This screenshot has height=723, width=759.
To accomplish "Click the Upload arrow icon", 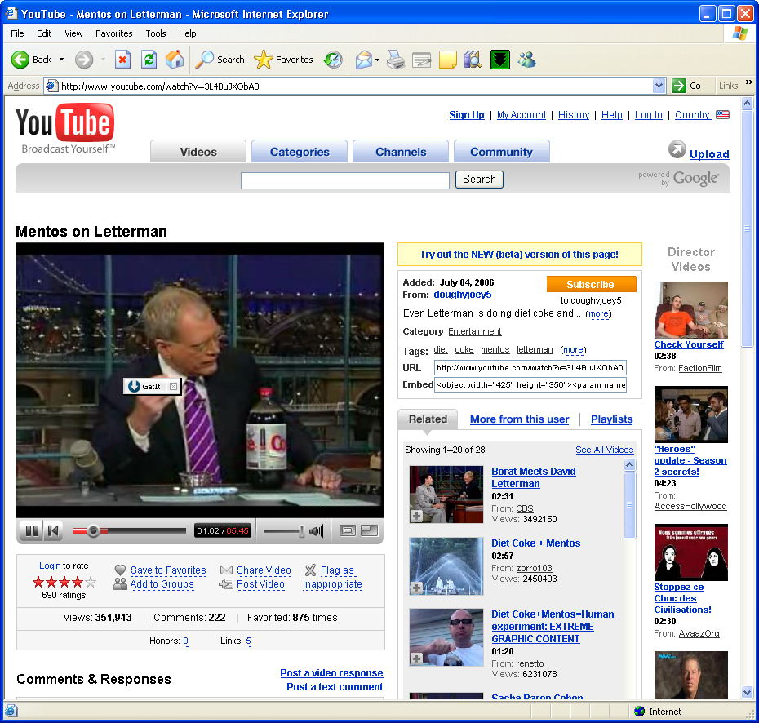I will [x=677, y=149].
